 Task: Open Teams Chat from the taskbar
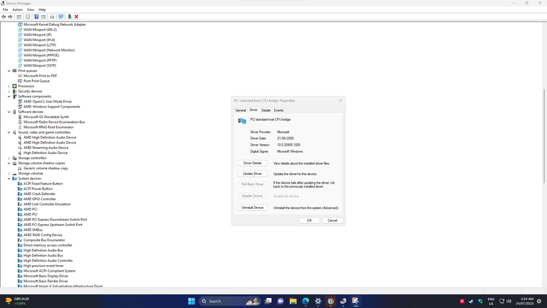pyautogui.click(x=280, y=301)
